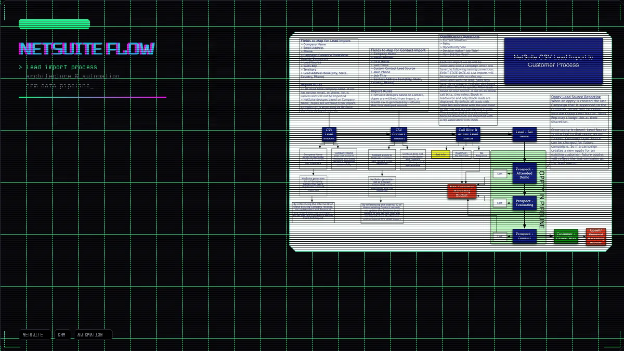Click the Prospect - Quoted node
This screenshot has height=351, width=624.
coord(524,236)
